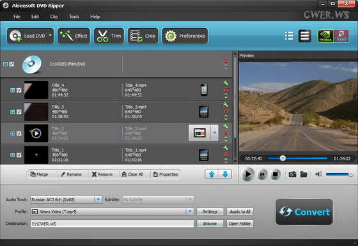Adjust the volume slider
This screenshot has width=358, height=246.
coord(339,174)
